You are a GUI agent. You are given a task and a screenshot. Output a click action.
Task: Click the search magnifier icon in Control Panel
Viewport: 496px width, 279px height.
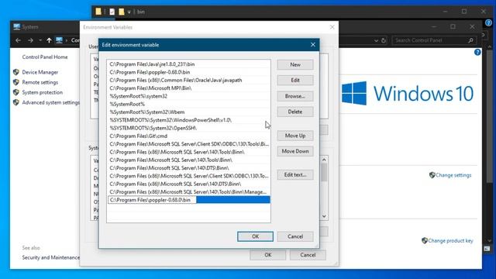[470, 40]
